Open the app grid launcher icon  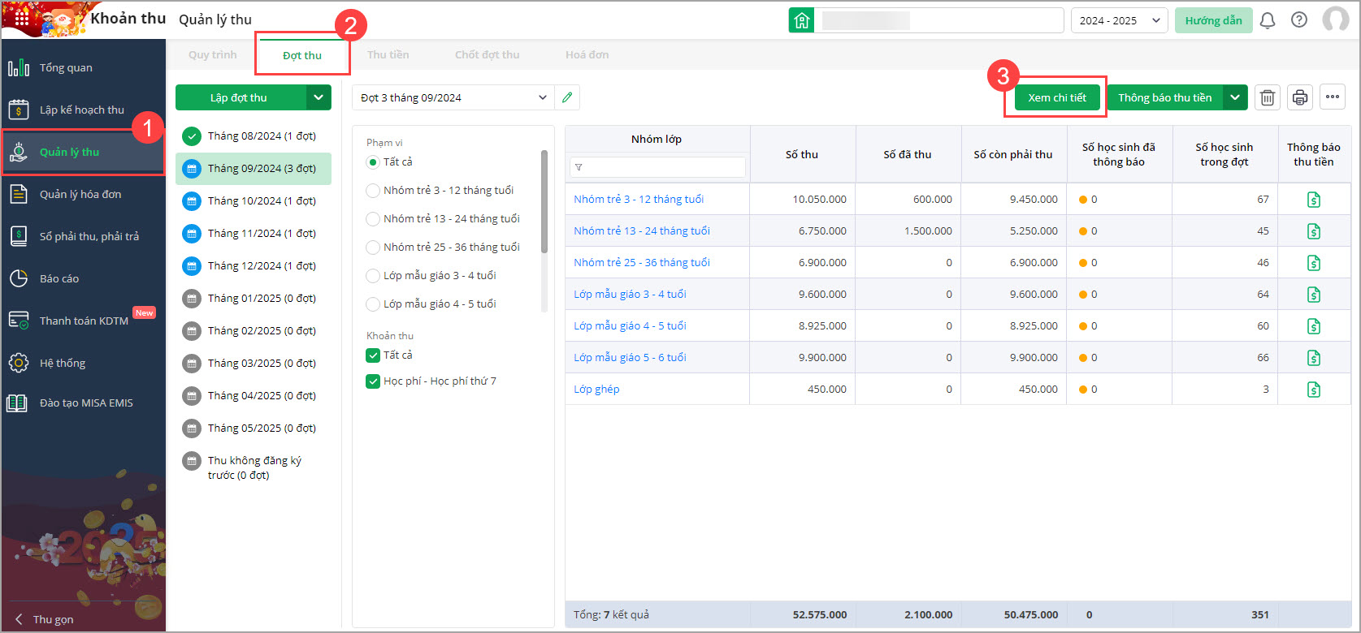22,18
